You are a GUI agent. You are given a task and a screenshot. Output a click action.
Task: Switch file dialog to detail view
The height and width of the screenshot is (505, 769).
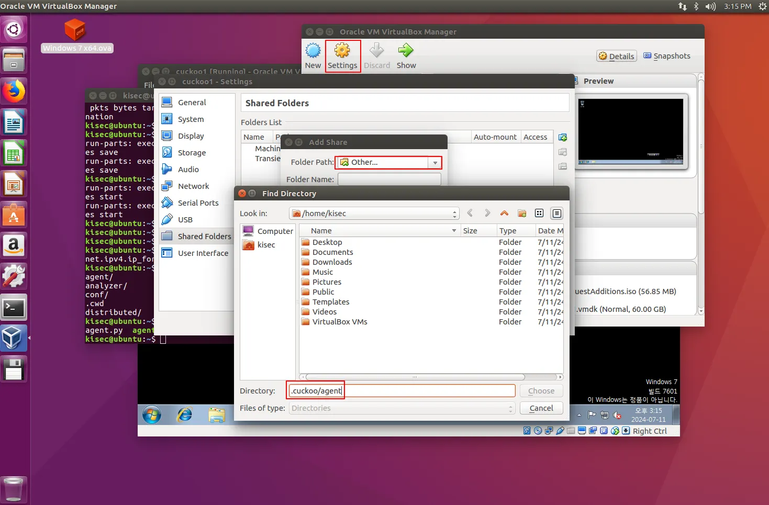(x=557, y=214)
